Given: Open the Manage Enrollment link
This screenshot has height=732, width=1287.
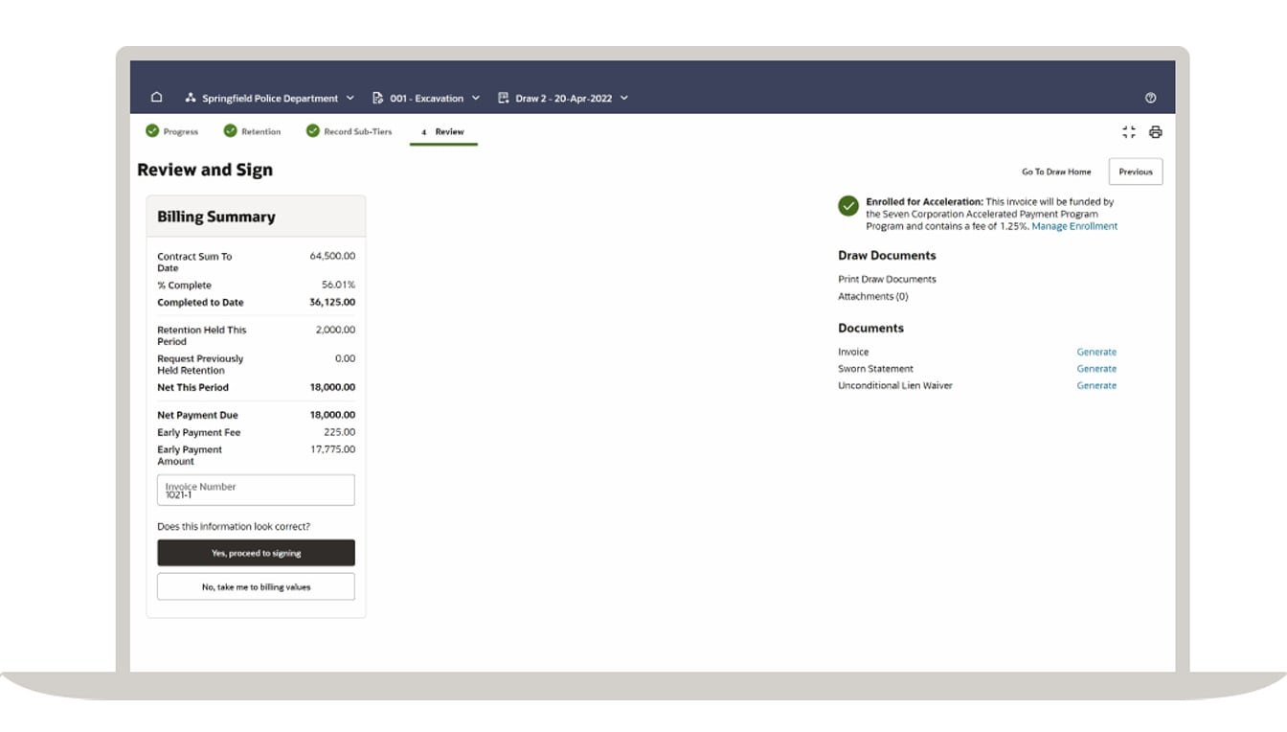Looking at the screenshot, I should point(1074,225).
